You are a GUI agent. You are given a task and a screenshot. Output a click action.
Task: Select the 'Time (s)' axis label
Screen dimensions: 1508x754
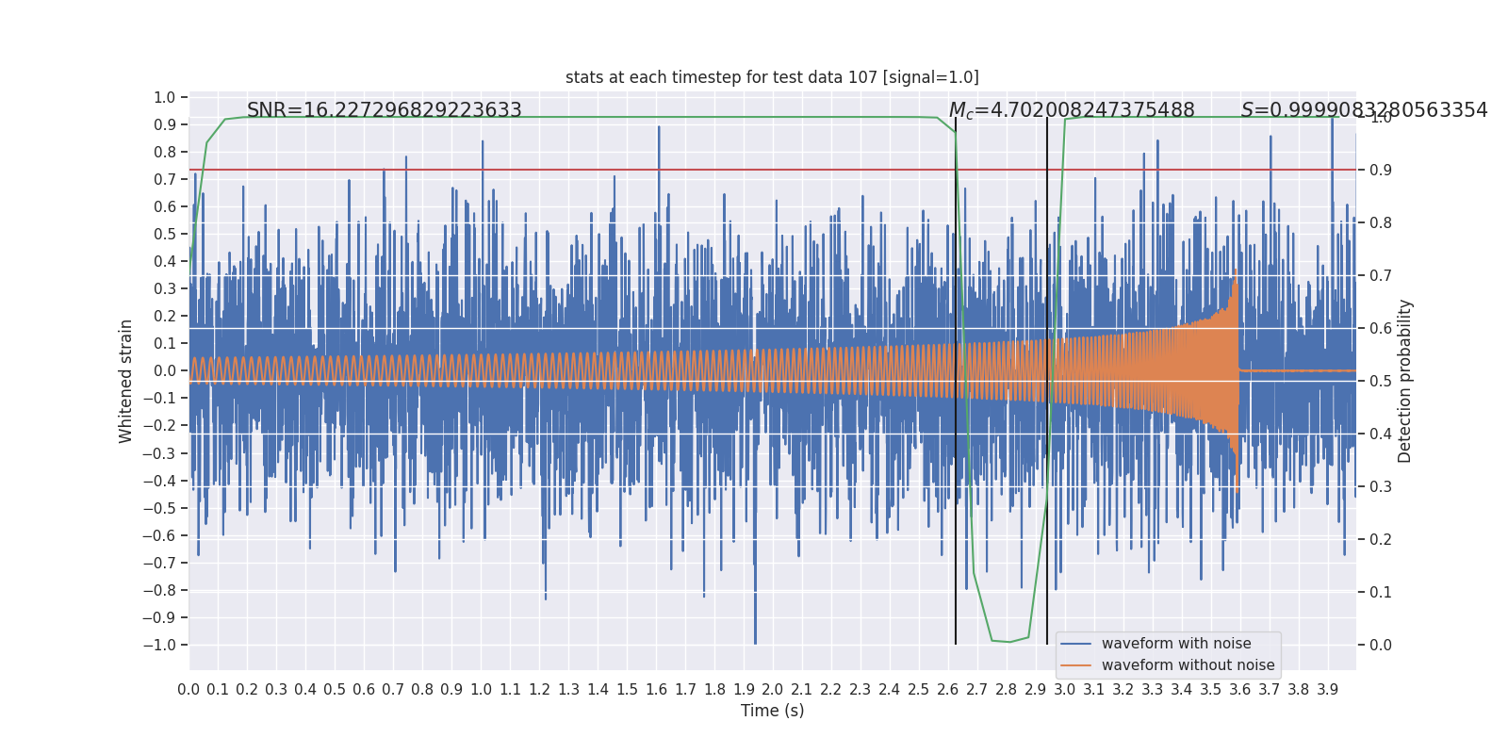tap(772, 711)
